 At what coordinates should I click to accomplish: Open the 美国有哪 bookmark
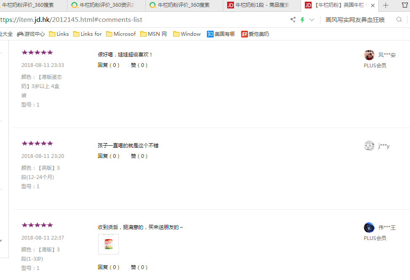coord(221,34)
